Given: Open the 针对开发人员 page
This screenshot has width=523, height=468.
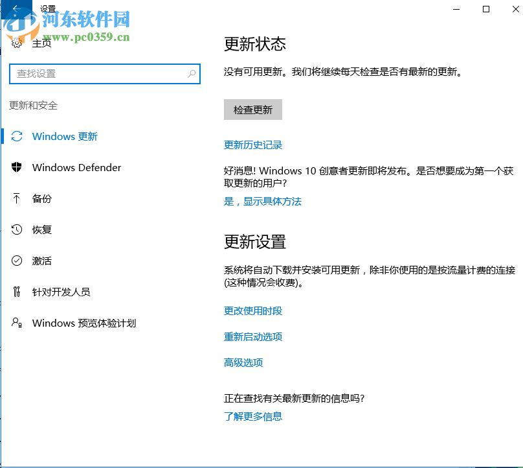Looking at the screenshot, I should pyautogui.click(x=62, y=292).
